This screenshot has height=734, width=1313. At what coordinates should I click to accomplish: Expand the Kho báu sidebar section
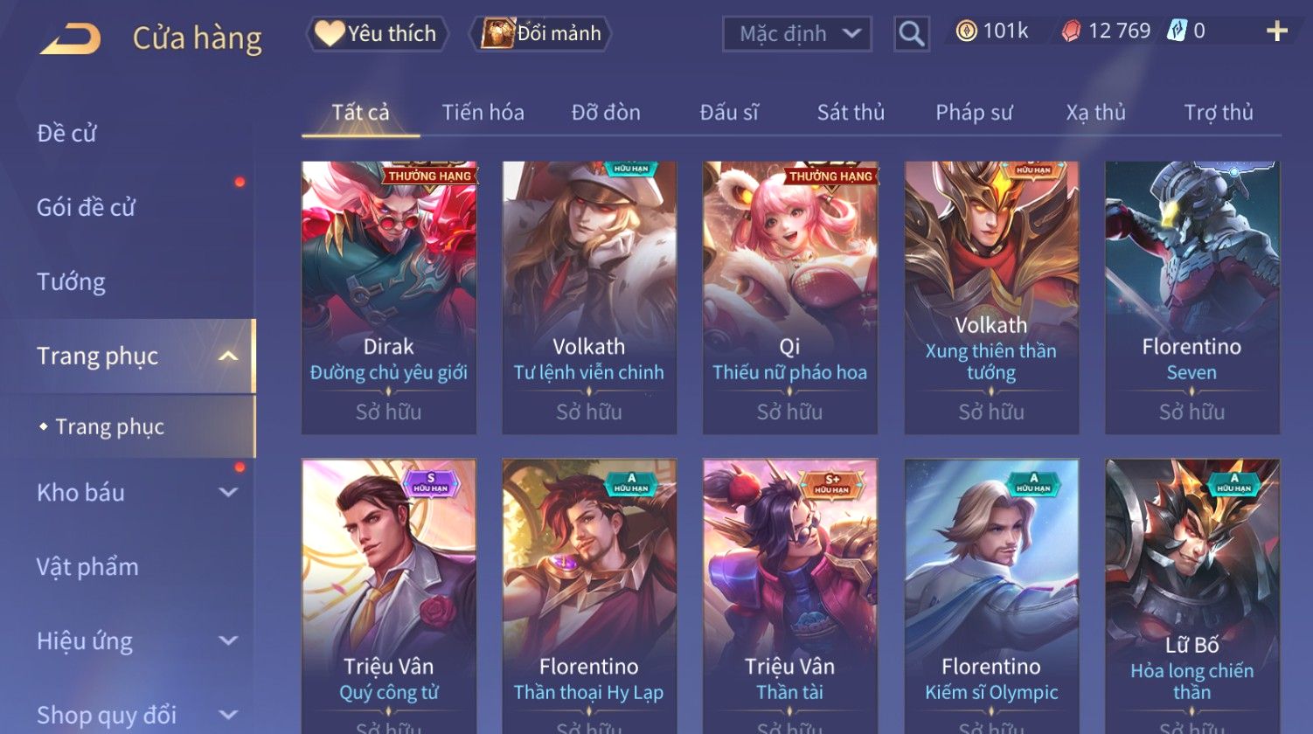pos(228,492)
